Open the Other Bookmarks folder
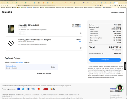 point(123,7)
